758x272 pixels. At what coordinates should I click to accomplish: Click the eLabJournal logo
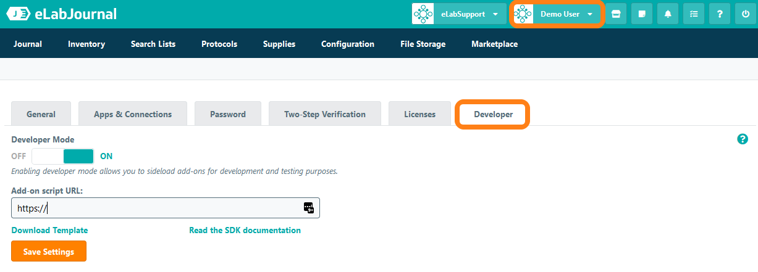pos(62,14)
